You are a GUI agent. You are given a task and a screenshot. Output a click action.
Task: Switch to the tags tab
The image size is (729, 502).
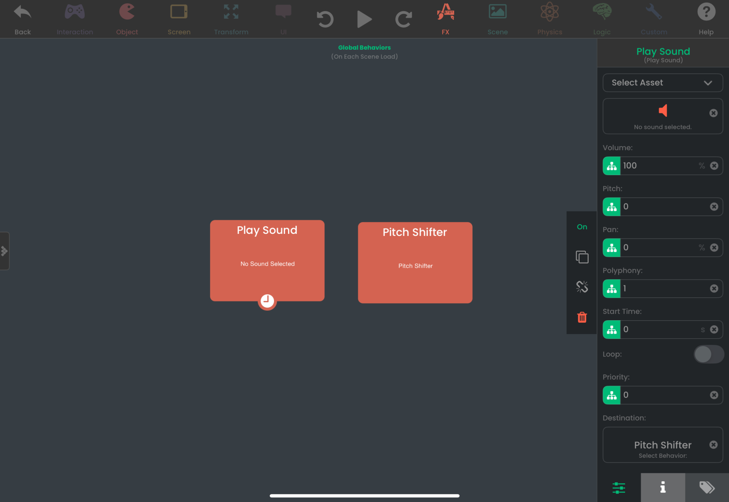click(x=706, y=487)
